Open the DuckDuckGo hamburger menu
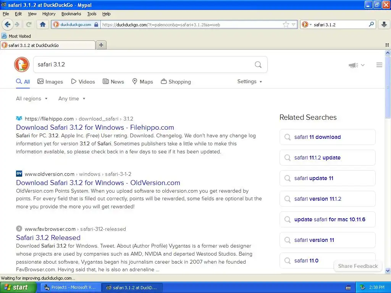Viewport: 391px width, 293px height. click(x=379, y=65)
